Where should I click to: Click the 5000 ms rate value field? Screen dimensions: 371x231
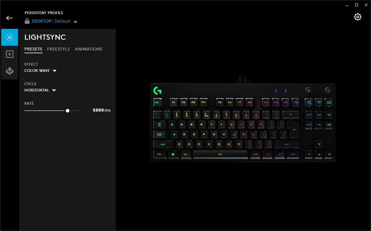click(x=102, y=110)
